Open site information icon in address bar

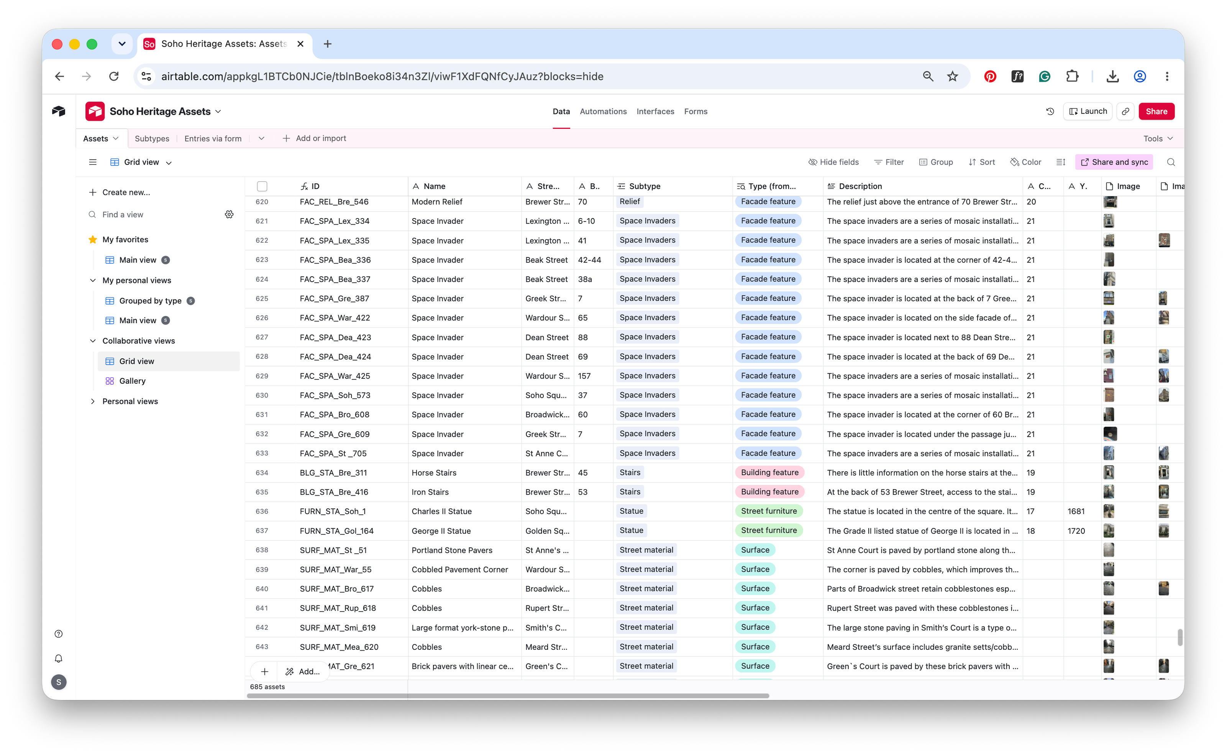pos(146,77)
